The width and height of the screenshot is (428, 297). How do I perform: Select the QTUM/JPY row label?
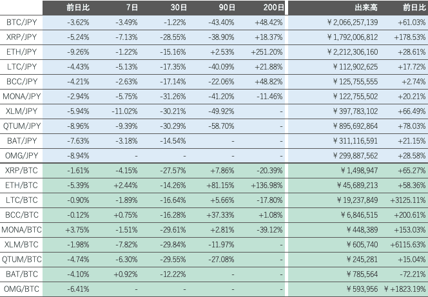(x=21, y=126)
